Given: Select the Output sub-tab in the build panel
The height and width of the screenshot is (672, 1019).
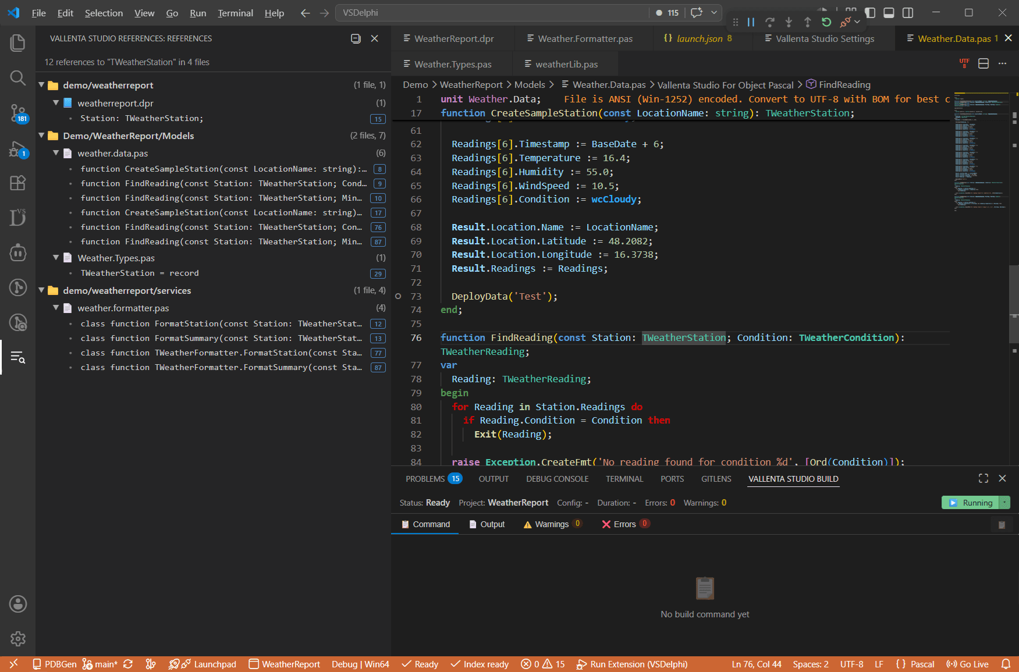Looking at the screenshot, I should (487, 524).
